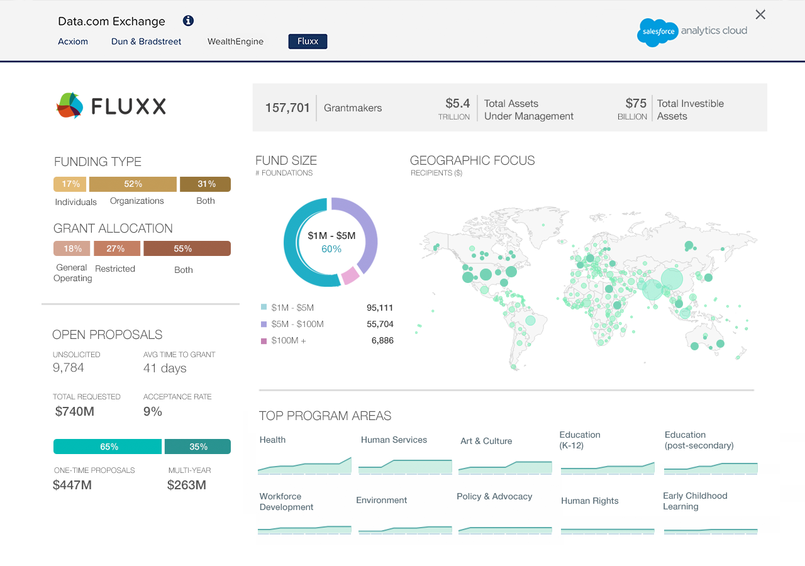
Task: Click the info icon beside Data.com Exchange
Action: pos(188,21)
